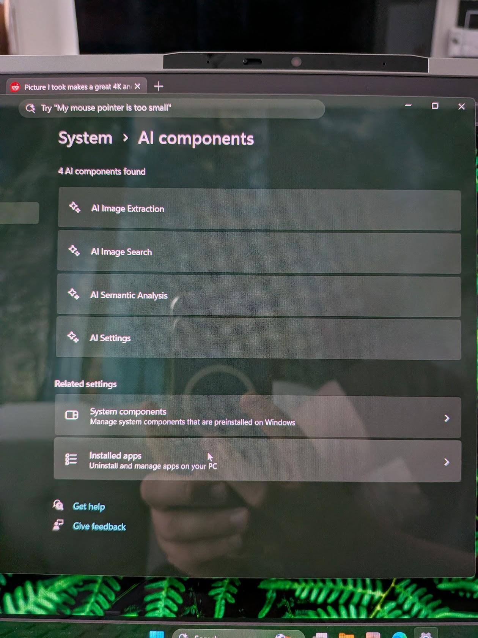Viewport: 478px width, 638px height.
Task: Click the 'Related settings' heading
Action: click(85, 384)
